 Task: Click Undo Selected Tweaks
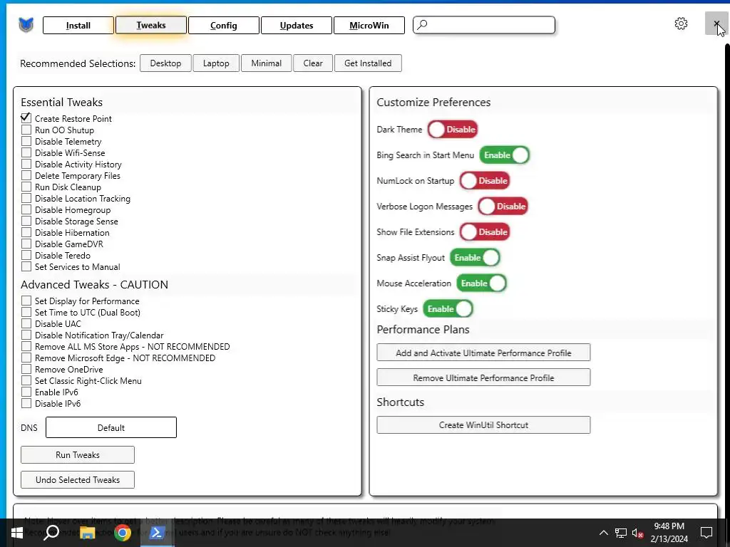77,479
